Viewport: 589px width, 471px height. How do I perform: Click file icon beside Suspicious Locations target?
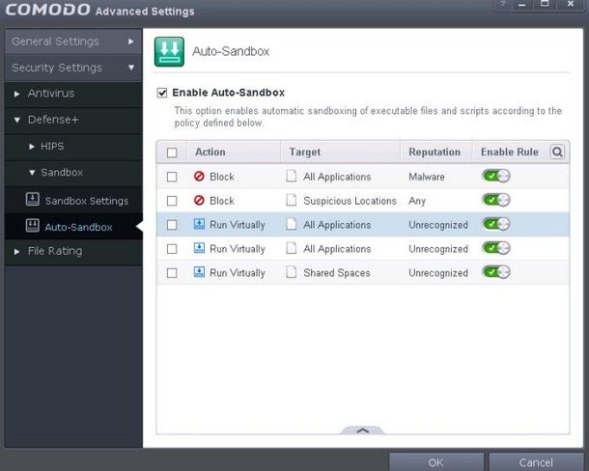click(291, 200)
